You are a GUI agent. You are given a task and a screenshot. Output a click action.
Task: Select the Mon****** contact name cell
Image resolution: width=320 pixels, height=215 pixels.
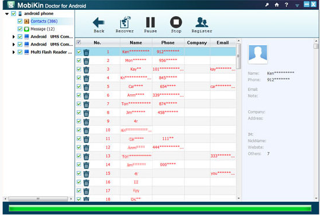(136, 61)
